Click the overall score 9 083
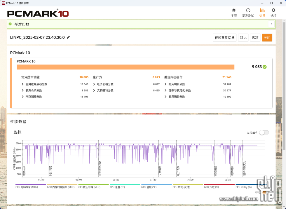Image resolution: width=286 pixels, height=209 pixels. 257,67
